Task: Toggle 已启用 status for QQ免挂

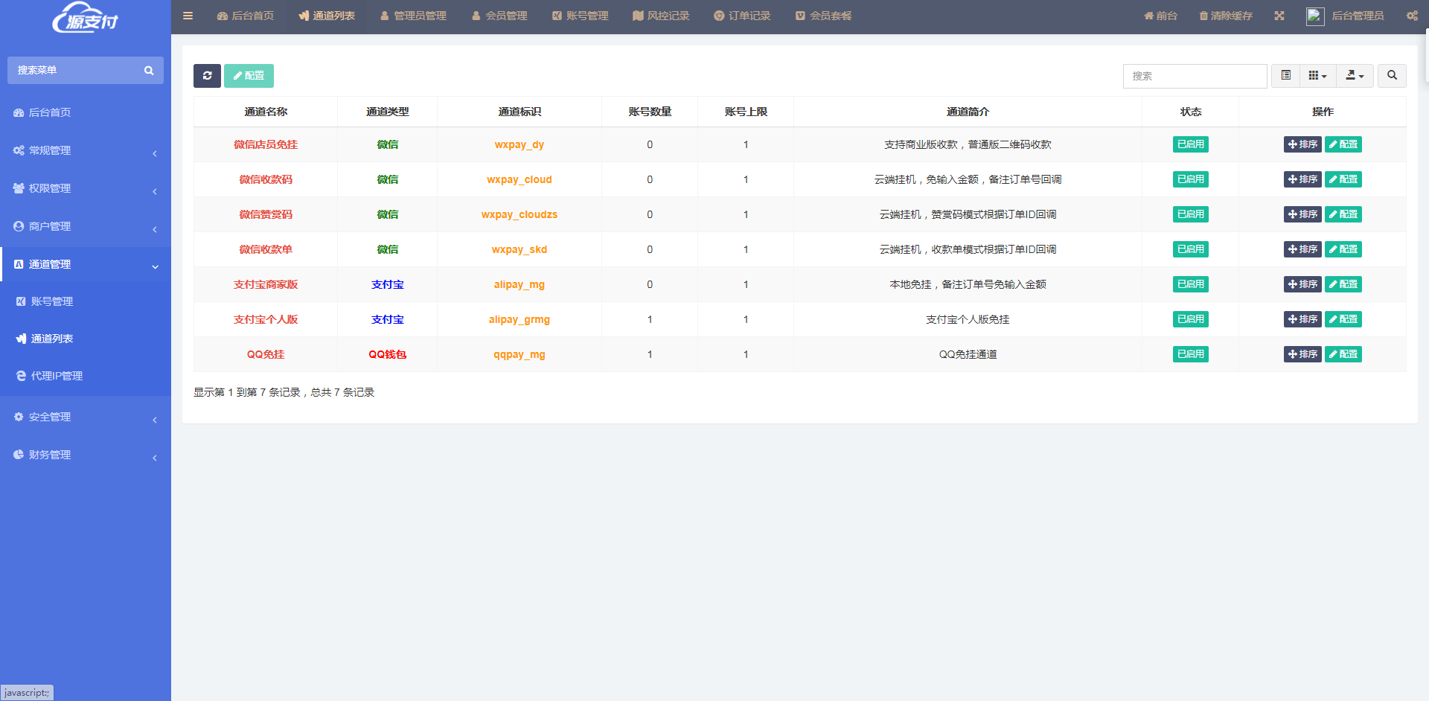Action: [1190, 354]
